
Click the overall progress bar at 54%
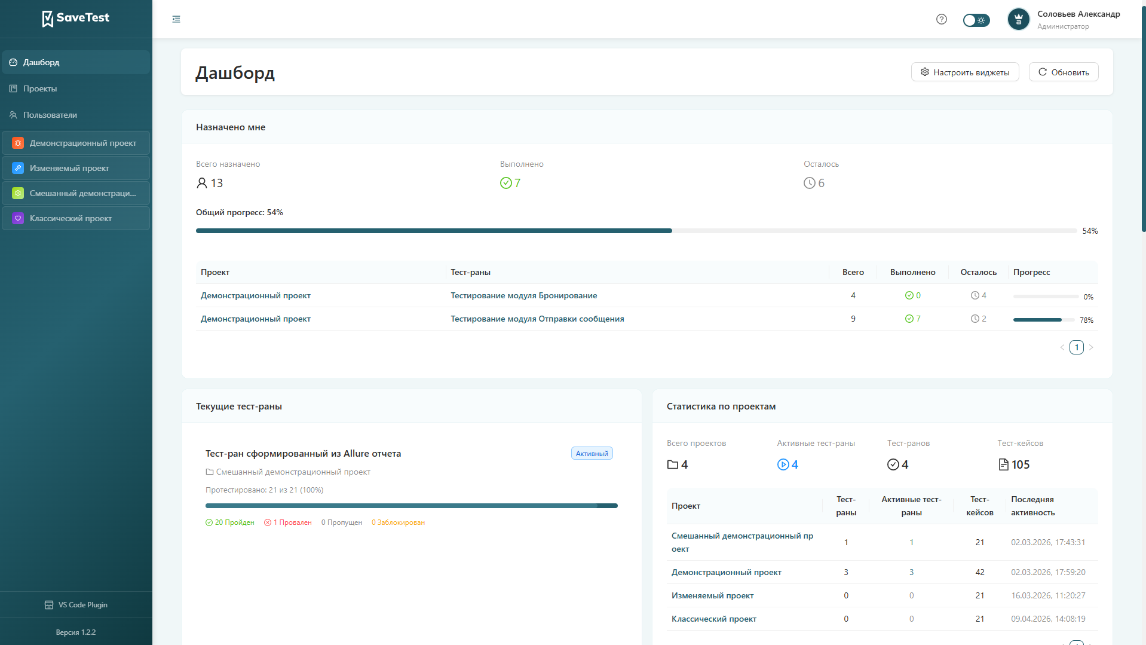636,231
